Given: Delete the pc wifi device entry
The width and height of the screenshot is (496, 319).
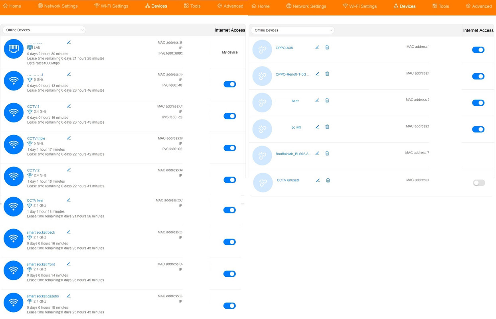Looking at the screenshot, I should [327, 127].
